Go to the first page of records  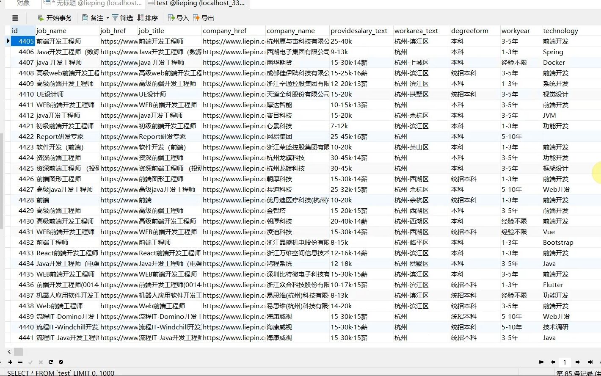pos(541,362)
